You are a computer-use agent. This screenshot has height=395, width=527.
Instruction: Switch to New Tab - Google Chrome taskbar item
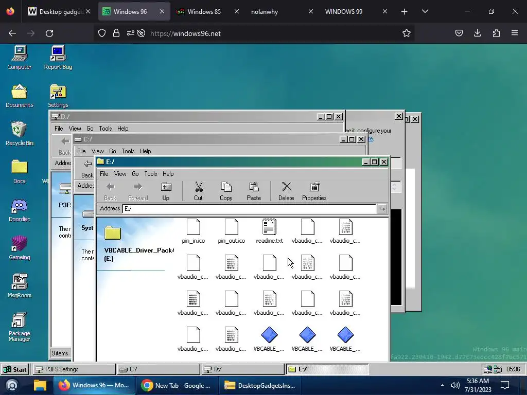178,385
